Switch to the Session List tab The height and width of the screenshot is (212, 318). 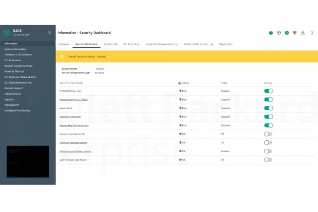pyautogui.click(x=110, y=44)
